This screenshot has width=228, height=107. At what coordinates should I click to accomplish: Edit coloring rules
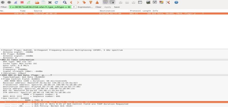pyautogui.click(x=161, y=2)
